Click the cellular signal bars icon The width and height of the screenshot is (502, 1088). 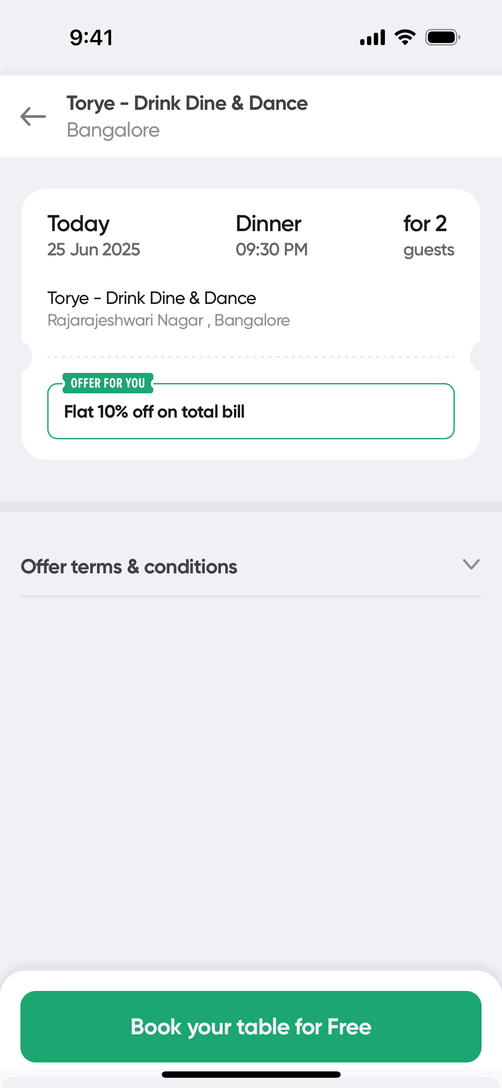coord(373,37)
